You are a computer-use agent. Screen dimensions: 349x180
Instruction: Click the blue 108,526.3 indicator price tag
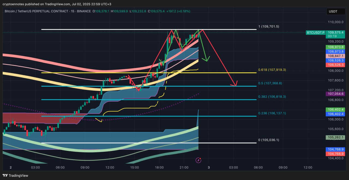point(336,60)
